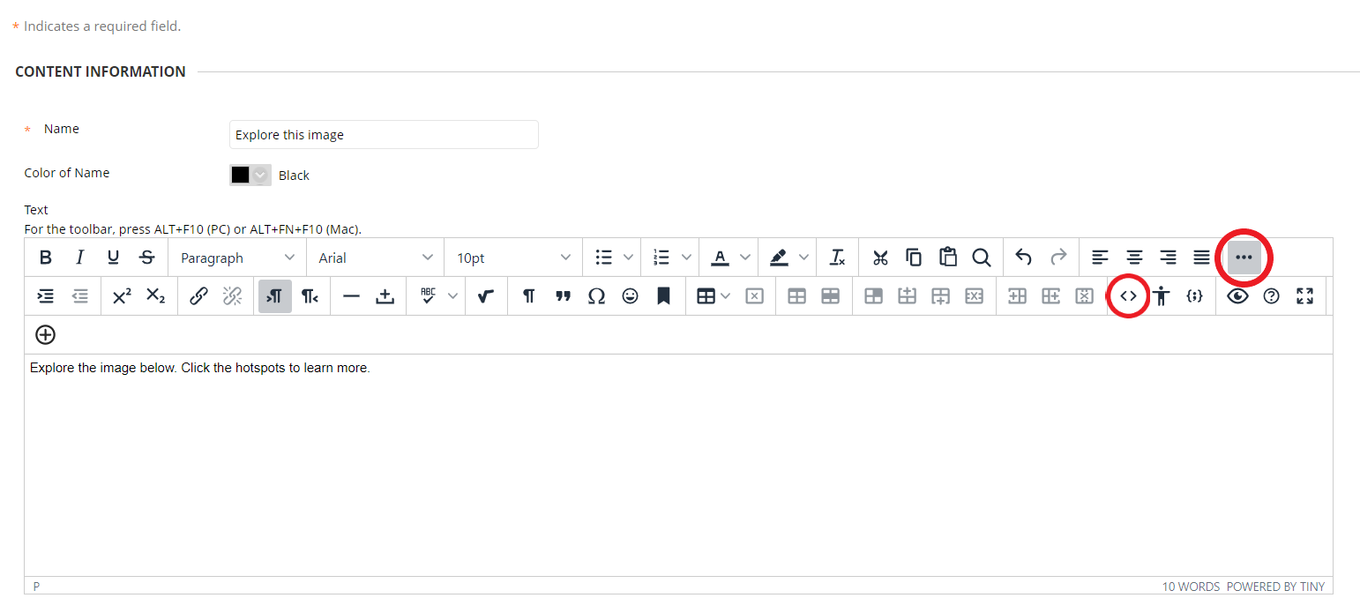
Task: Open the emoji picker
Action: click(x=630, y=296)
